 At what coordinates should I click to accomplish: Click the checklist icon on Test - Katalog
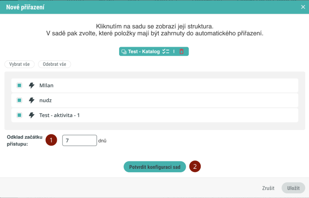tap(166, 51)
